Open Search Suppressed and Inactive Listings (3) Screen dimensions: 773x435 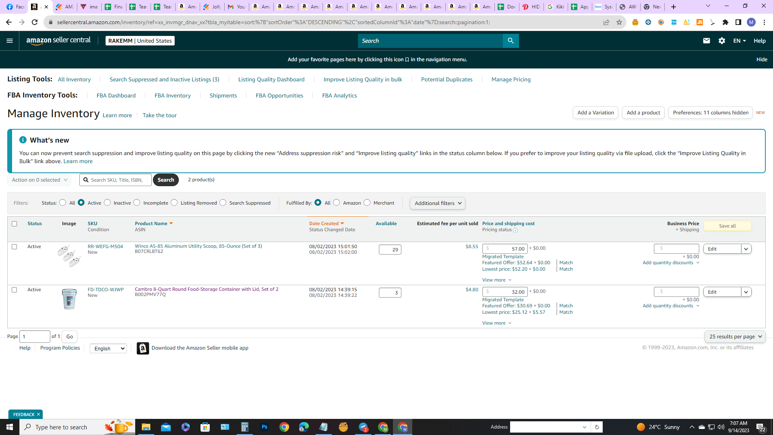pos(164,79)
